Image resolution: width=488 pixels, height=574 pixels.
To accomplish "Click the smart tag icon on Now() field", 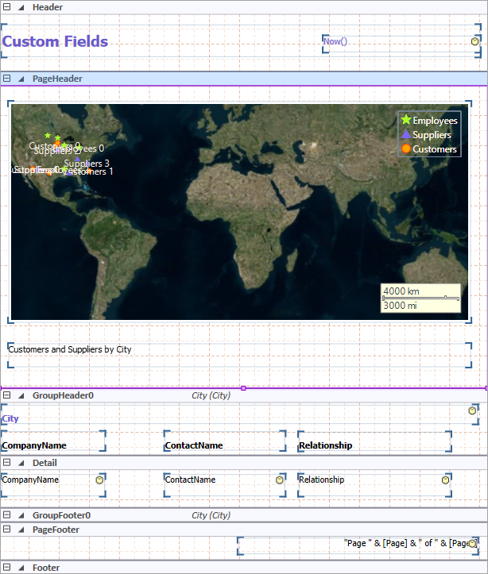I will pyautogui.click(x=474, y=41).
